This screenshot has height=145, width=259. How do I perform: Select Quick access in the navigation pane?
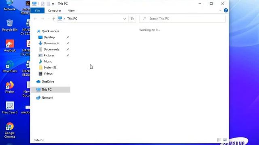point(50,31)
